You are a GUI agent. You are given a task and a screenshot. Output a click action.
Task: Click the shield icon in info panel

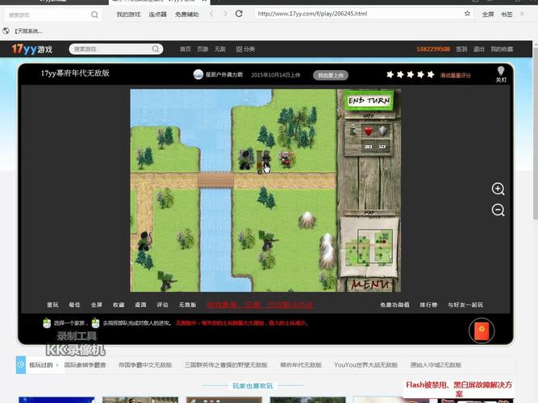click(x=383, y=131)
